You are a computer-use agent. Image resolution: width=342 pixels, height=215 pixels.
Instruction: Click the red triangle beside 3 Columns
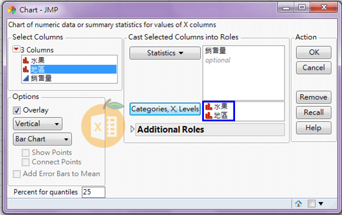(16, 49)
